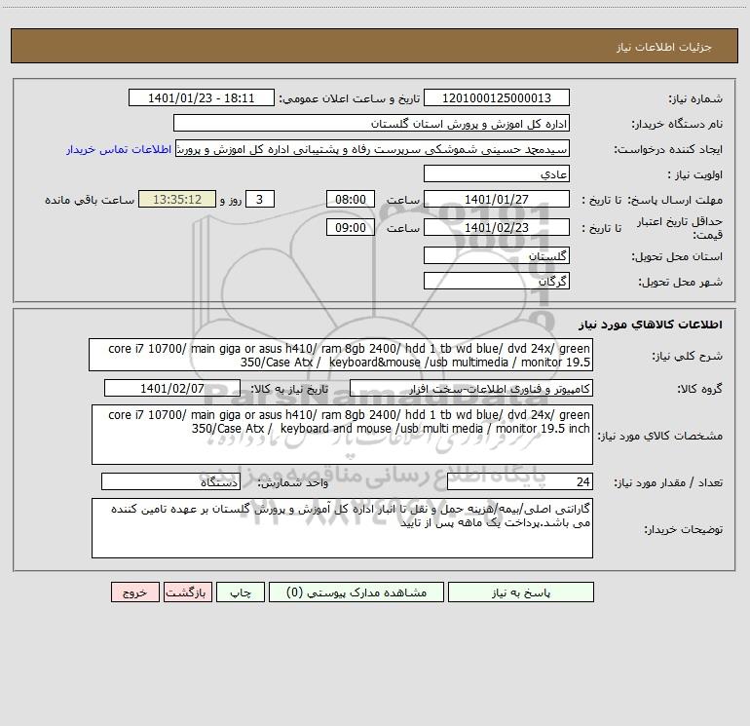
Task: Click the تاریخ و ساعت اعلان عمومی label
Action: click(350, 98)
